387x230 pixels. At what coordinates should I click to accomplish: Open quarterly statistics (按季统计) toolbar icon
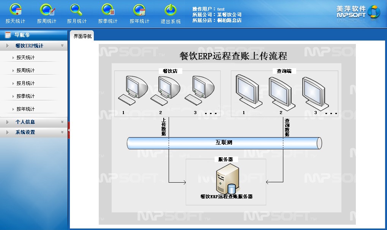[x=108, y=10]
